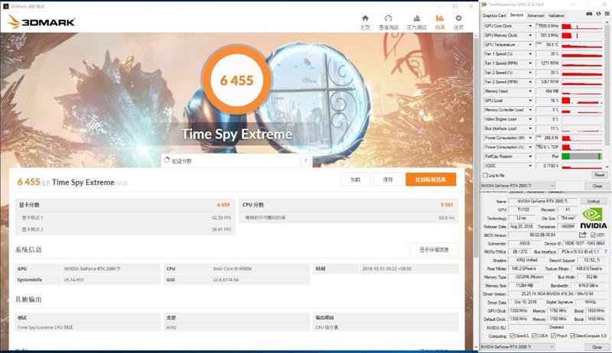Click the question mark button next to score validation

pos(305,160)
